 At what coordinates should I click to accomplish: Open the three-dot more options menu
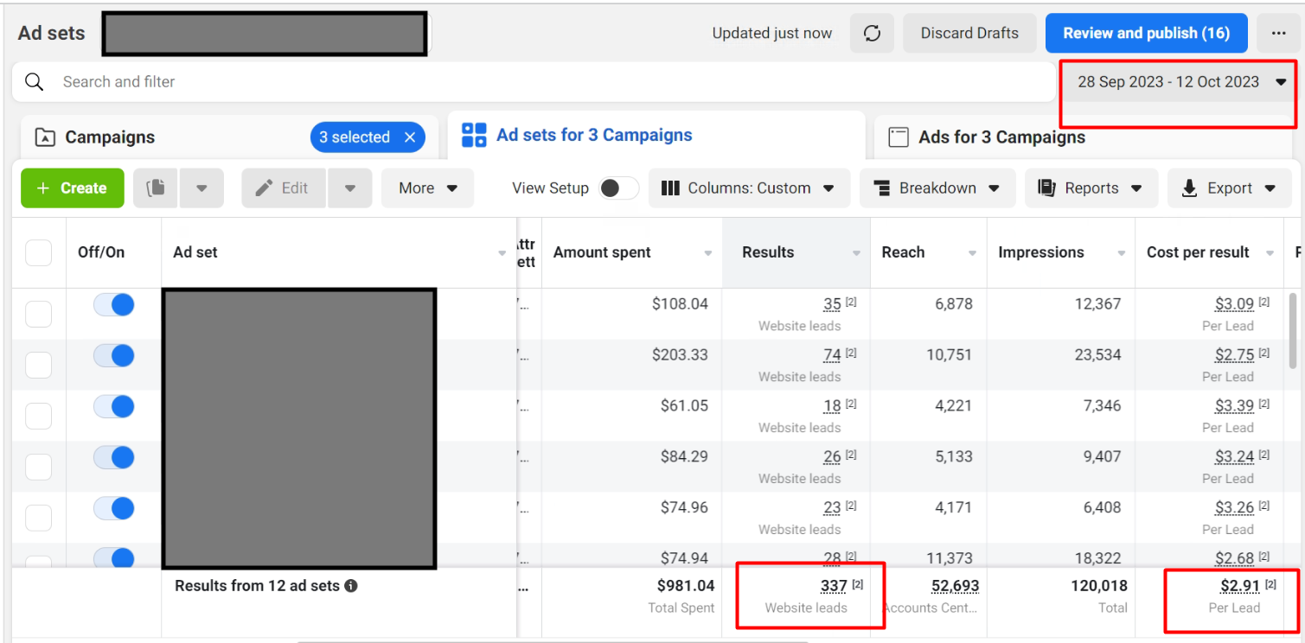tap(1278, 34)
